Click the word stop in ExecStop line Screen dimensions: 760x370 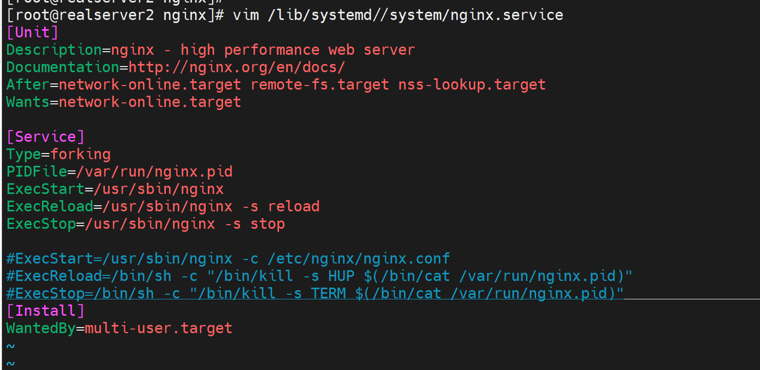click(x=267, y=224)
